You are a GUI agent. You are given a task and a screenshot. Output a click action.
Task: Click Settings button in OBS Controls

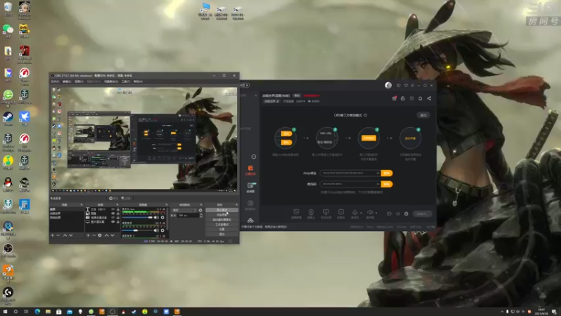pos(222,230)
